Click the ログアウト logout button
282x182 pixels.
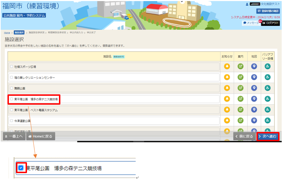pyautogui.click(x=271, y=22)
